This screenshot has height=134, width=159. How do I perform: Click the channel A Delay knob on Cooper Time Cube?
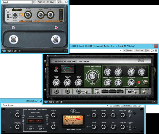pyautogui.click(x=94, y=115)
